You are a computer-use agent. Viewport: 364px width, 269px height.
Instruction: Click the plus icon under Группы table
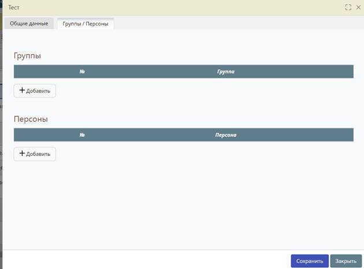coord(23,91)
